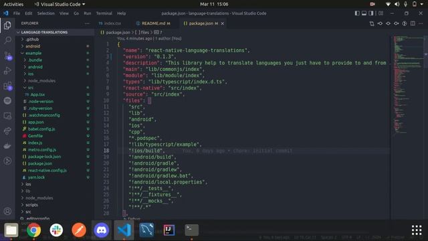The width and height of the screenshot is (428, 241).
Task: Collapse the example folder
Action: [x=55, y=53]
